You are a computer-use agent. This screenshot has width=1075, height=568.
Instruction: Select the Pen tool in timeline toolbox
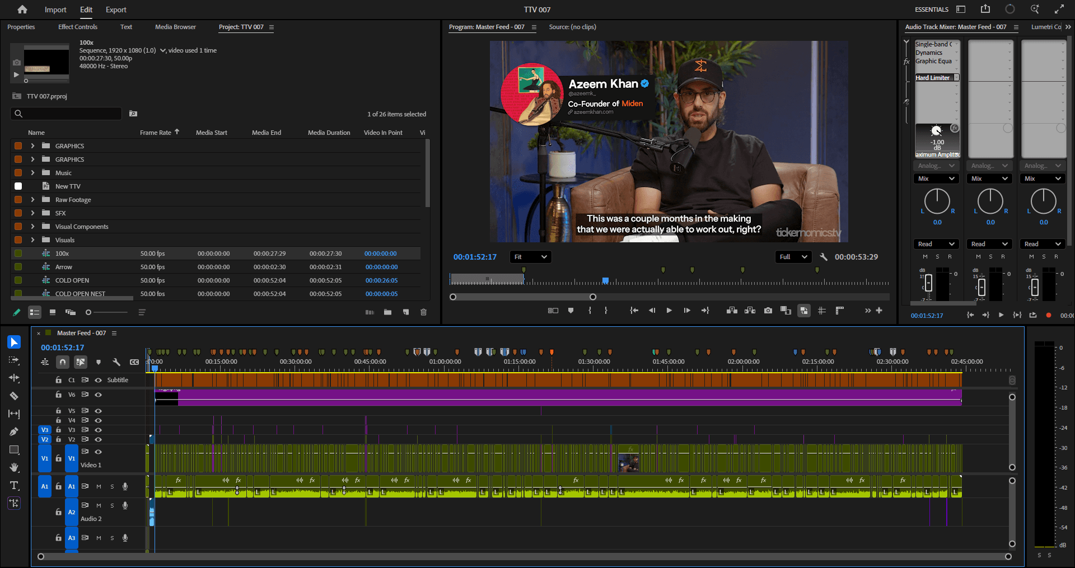click(14, 431)
